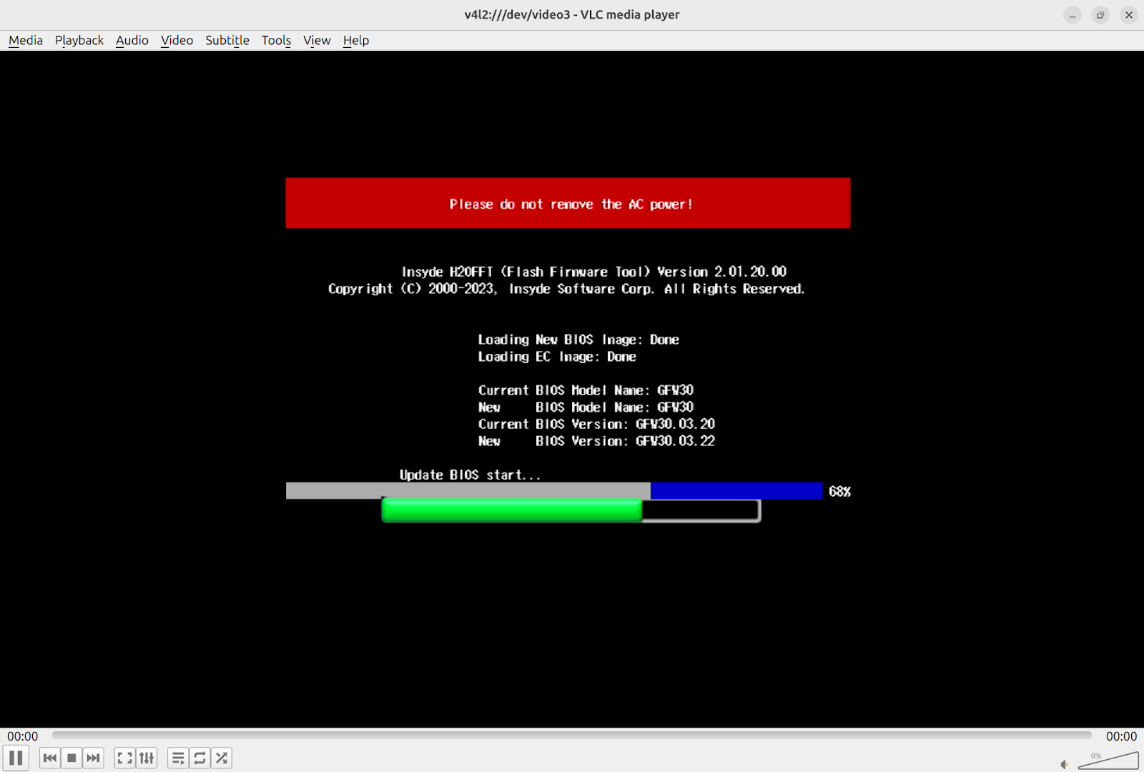Click 'New BIOS Version: GFW30.03.22' line

[596, 441]
